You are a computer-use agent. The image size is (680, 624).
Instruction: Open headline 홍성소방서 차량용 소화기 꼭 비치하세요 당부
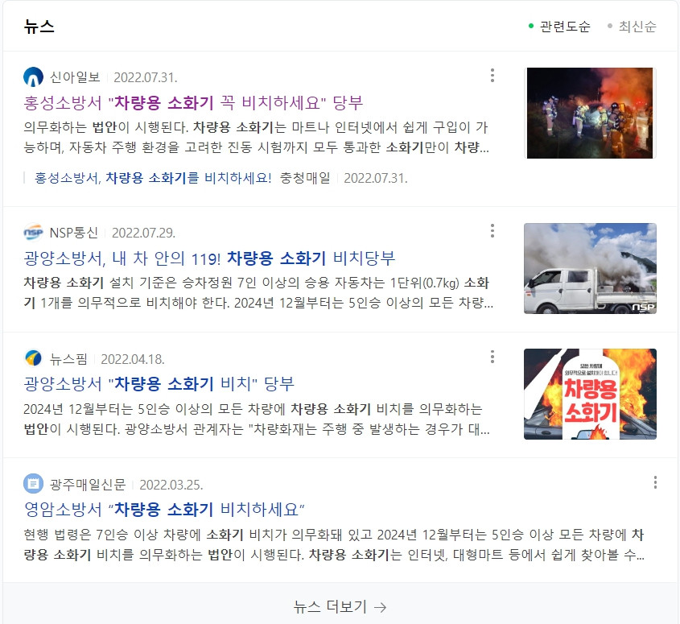click(x=193, y=103)
